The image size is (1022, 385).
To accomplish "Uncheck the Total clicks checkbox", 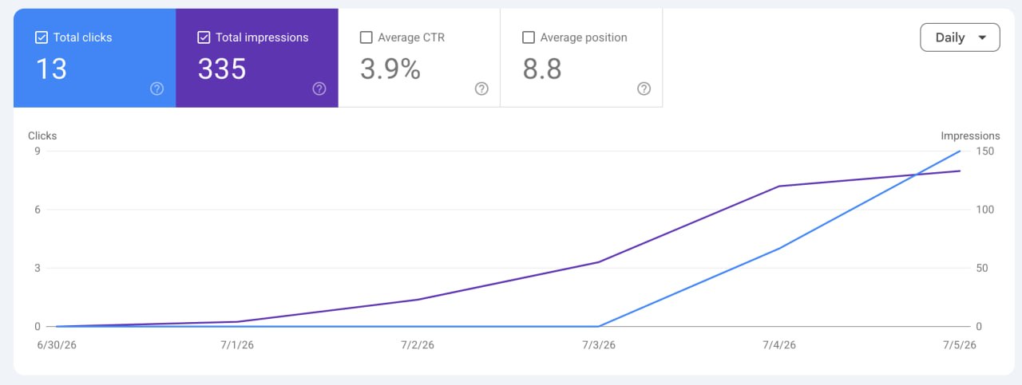I will coord(42,37).
